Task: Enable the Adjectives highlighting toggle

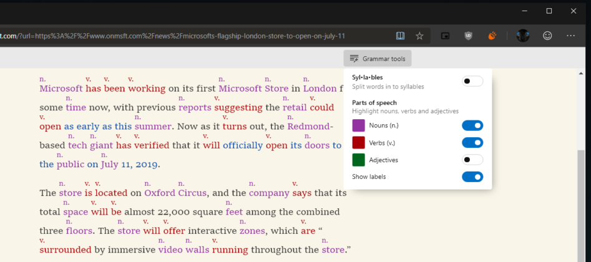Action: tap(472, 160)
